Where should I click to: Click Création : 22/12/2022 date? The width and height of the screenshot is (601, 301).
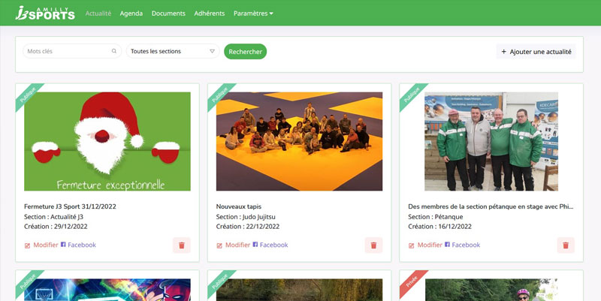point(248,227)
